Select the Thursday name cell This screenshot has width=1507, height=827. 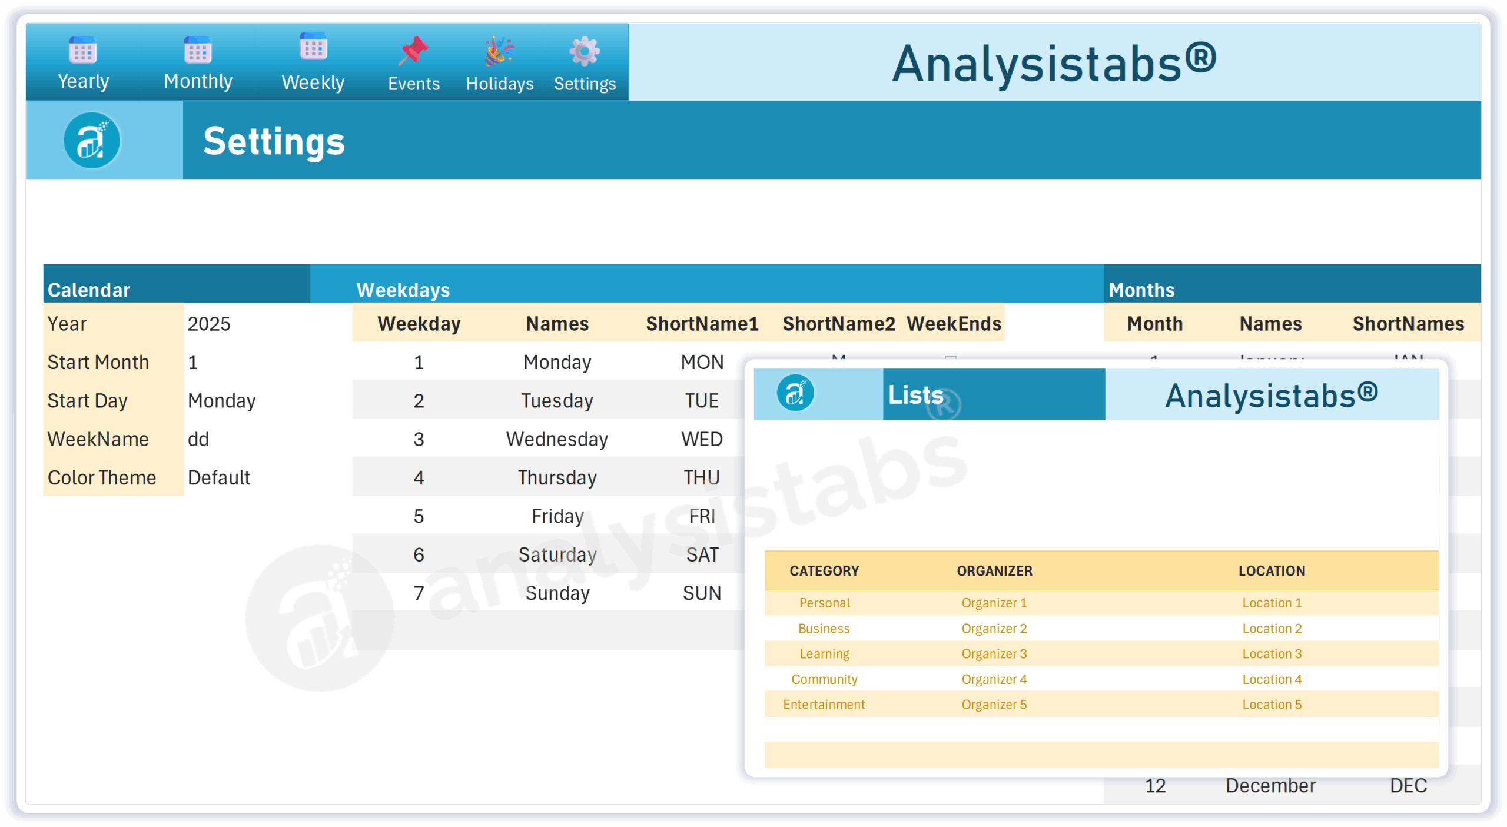tap(557, 477)
